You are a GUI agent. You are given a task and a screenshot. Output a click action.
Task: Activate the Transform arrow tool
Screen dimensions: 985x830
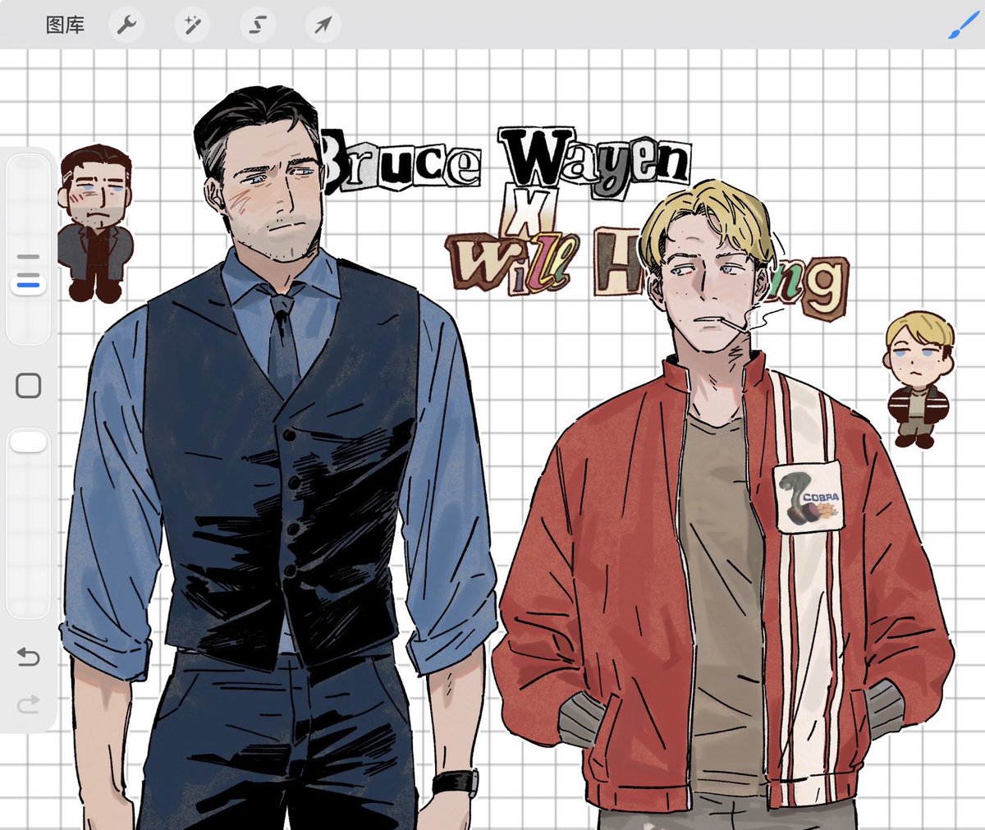(323, 25)
